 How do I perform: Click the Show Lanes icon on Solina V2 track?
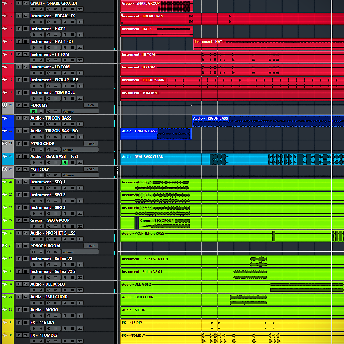coord(80,265)
